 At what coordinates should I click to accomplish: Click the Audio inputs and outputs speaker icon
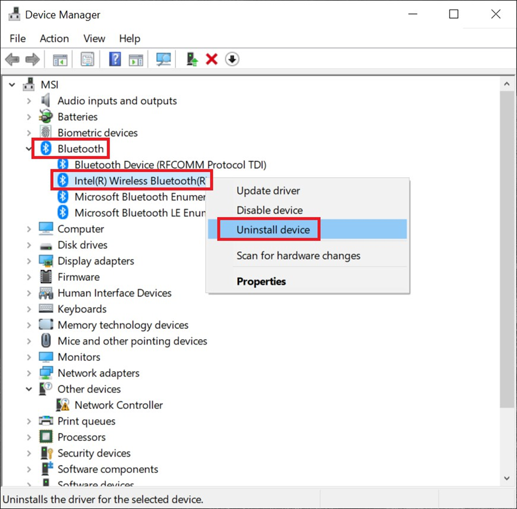pyautogui.click(x=46, y=101)
